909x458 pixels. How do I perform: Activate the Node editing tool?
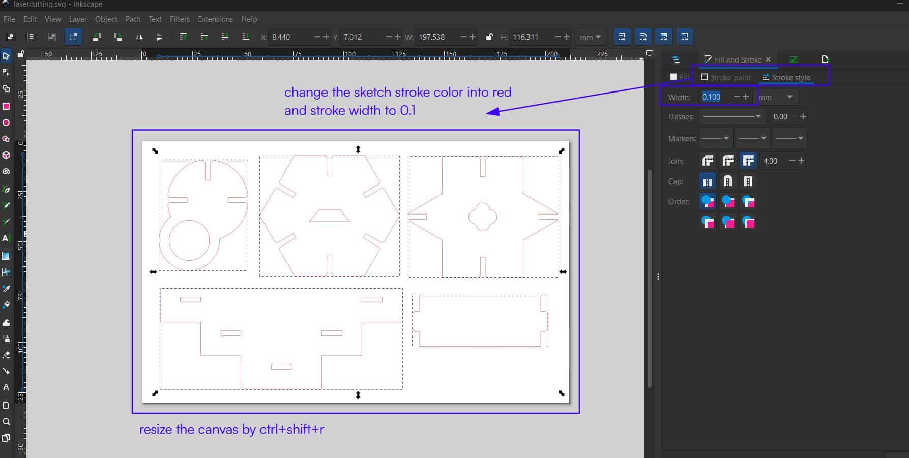[6, 72]
